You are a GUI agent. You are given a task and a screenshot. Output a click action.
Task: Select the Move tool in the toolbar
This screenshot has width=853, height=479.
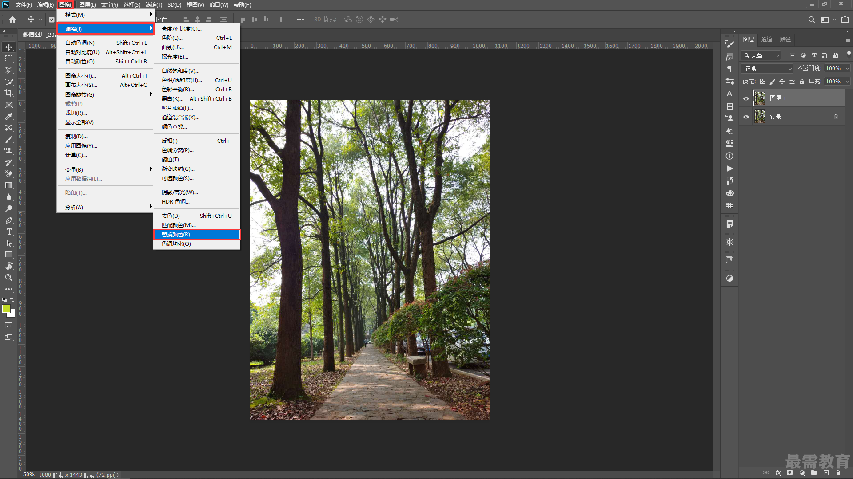click(9, 47)
